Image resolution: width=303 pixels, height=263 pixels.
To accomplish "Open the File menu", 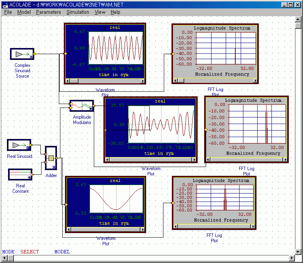I will coord(8,12).
